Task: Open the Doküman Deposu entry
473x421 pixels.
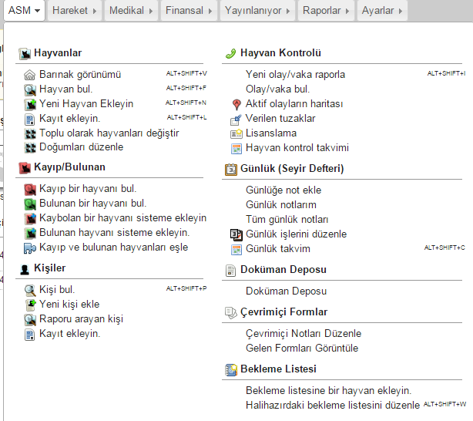Action: (x=286, y=291)
